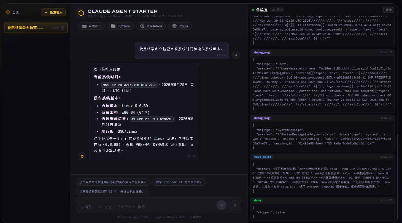Click the trash button beside the send button
This screenshot has width=402, height=223.
click(234, 205)
